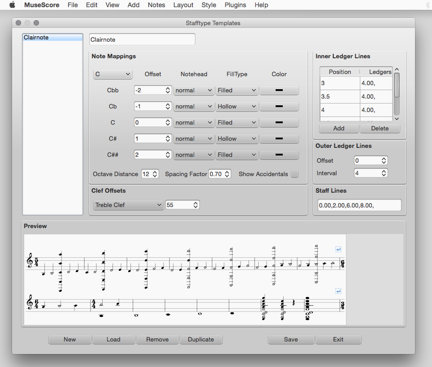Click the Cbb color swatch
Screen dimensions: 432x367
[279, 90]
